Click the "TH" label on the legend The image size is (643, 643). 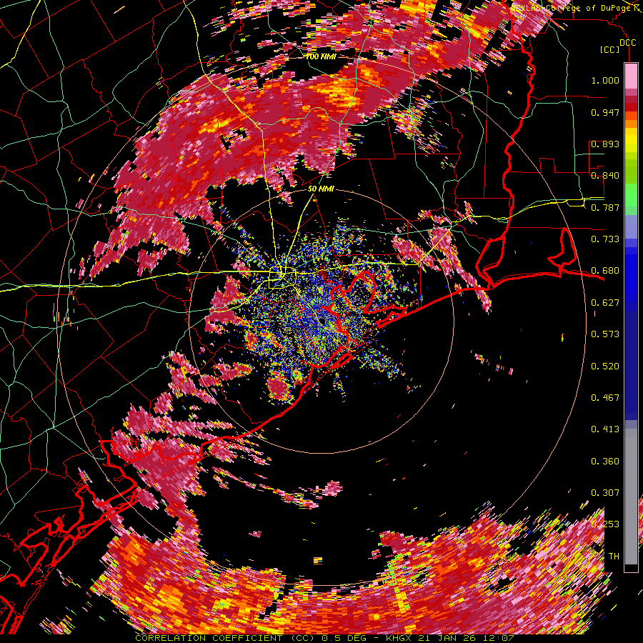[614, 557]
